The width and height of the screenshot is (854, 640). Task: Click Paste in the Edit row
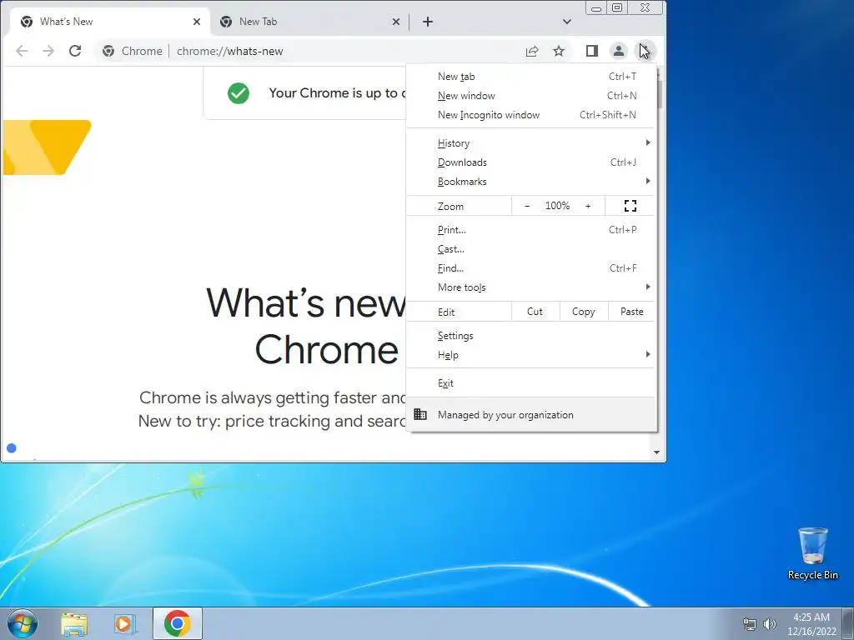pos(632,312)
